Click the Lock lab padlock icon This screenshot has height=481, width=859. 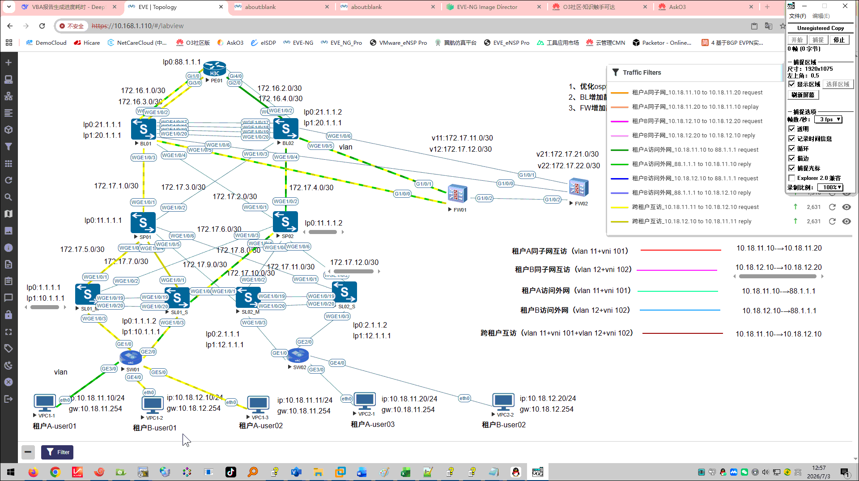9,315
